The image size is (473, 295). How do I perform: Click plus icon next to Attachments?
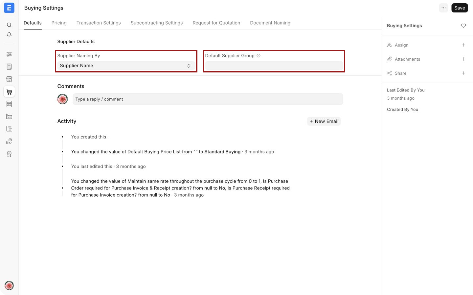point(463,59)
